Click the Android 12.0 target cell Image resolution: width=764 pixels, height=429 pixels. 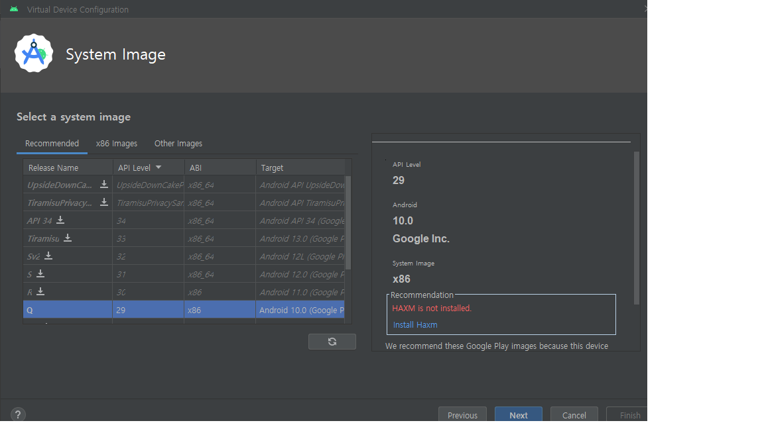click(x=300, y=274)
